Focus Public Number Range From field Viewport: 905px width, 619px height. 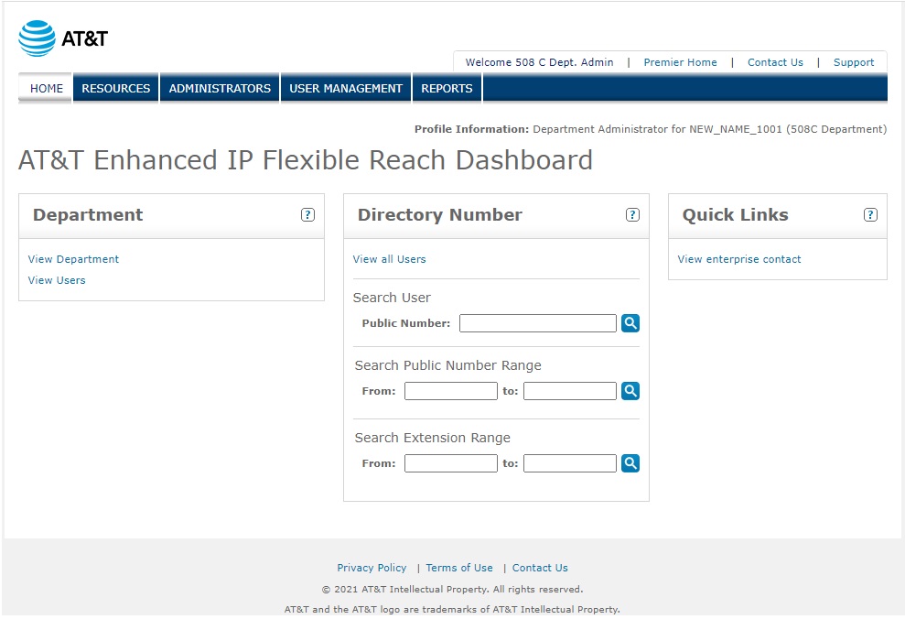coord(451,391)
